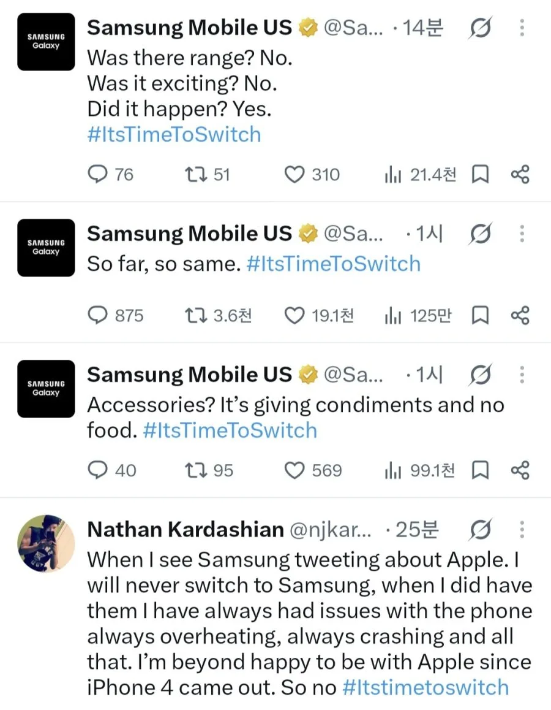Bookmark the 'Was there range?' tweet
551x710 pixels.
pyautogui.click(x=480, y=175)
